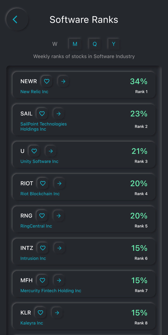
Task: Go back using the chevron button
Action: (17, 20)
